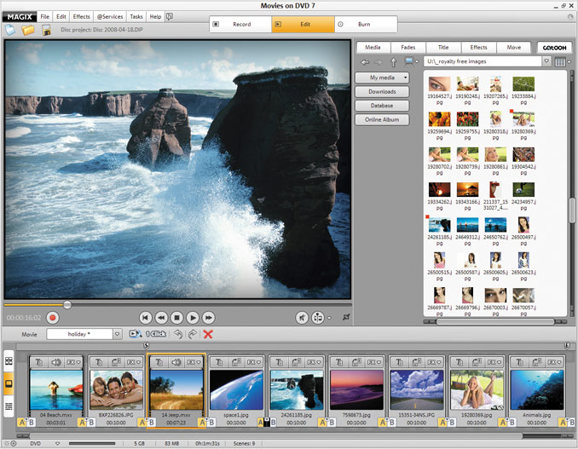Click the title editor icon on 04 Beach.mxv
Image resolution: width=578 pixels, height=449 pixels.
coord(40,362)
